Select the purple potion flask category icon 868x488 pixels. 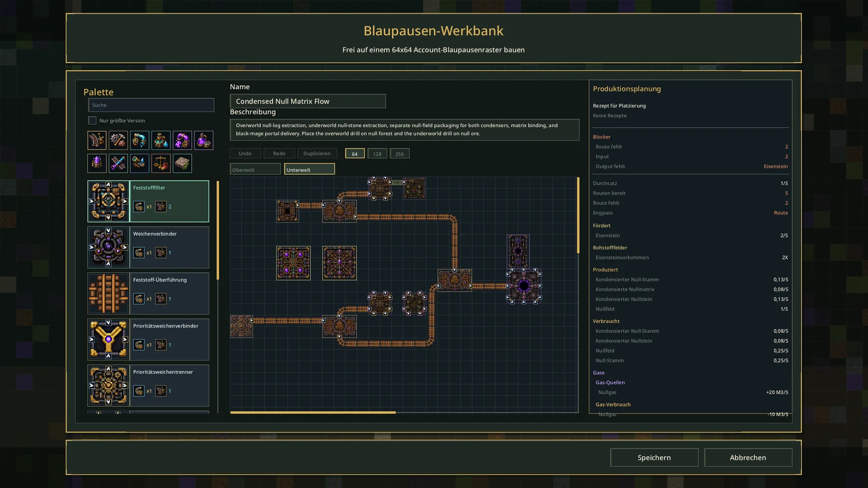point(203,140)
